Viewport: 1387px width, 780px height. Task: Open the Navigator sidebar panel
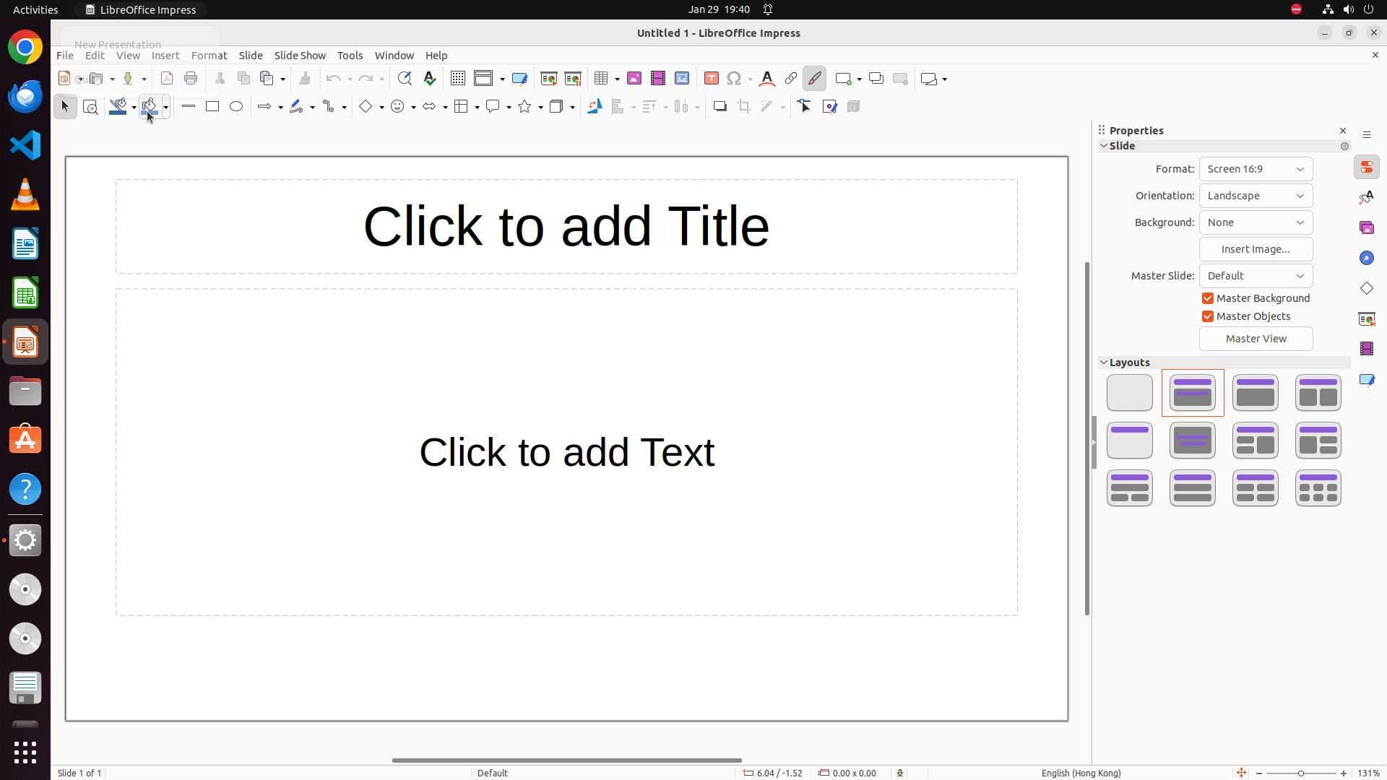[x=1367, y=259]
